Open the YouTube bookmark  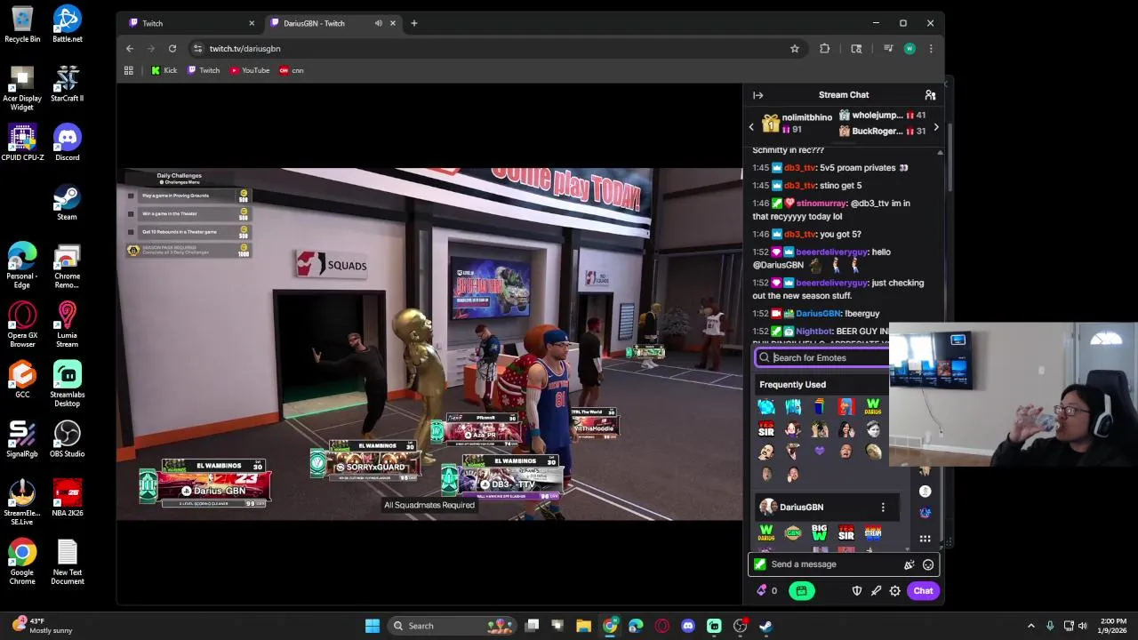pos(250,70)
